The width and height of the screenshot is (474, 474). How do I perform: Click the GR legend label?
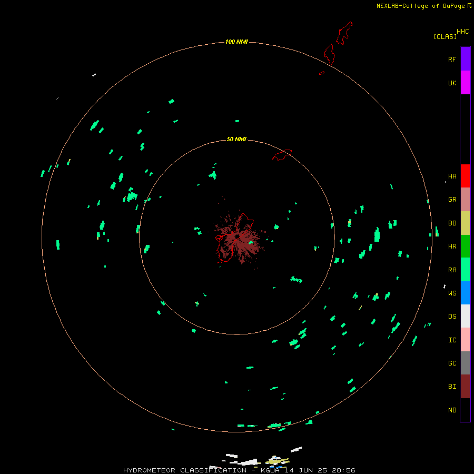452,200
